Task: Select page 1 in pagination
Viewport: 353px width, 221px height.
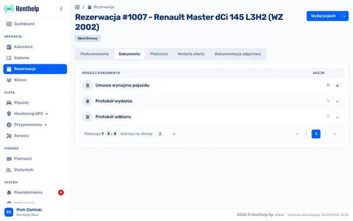Action: tap(316, 134)
